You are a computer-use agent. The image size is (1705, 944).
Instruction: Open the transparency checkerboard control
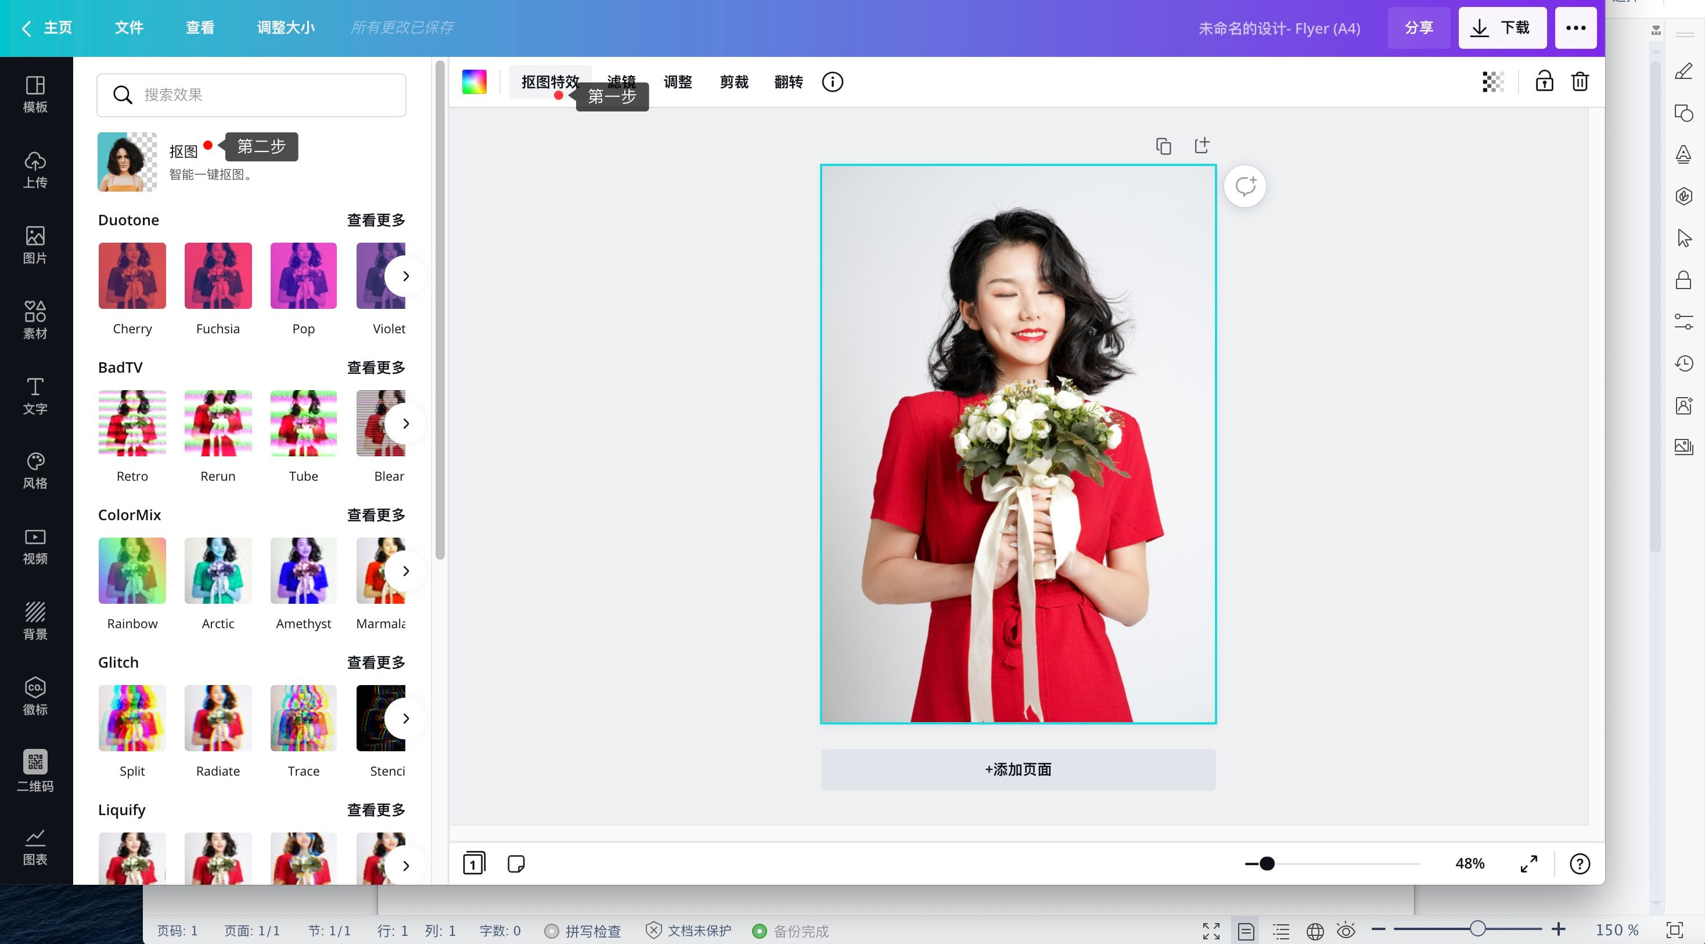click(x=1492, y=82)
